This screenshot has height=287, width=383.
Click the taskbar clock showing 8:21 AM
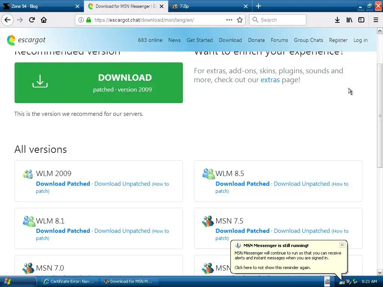point(369,281)
